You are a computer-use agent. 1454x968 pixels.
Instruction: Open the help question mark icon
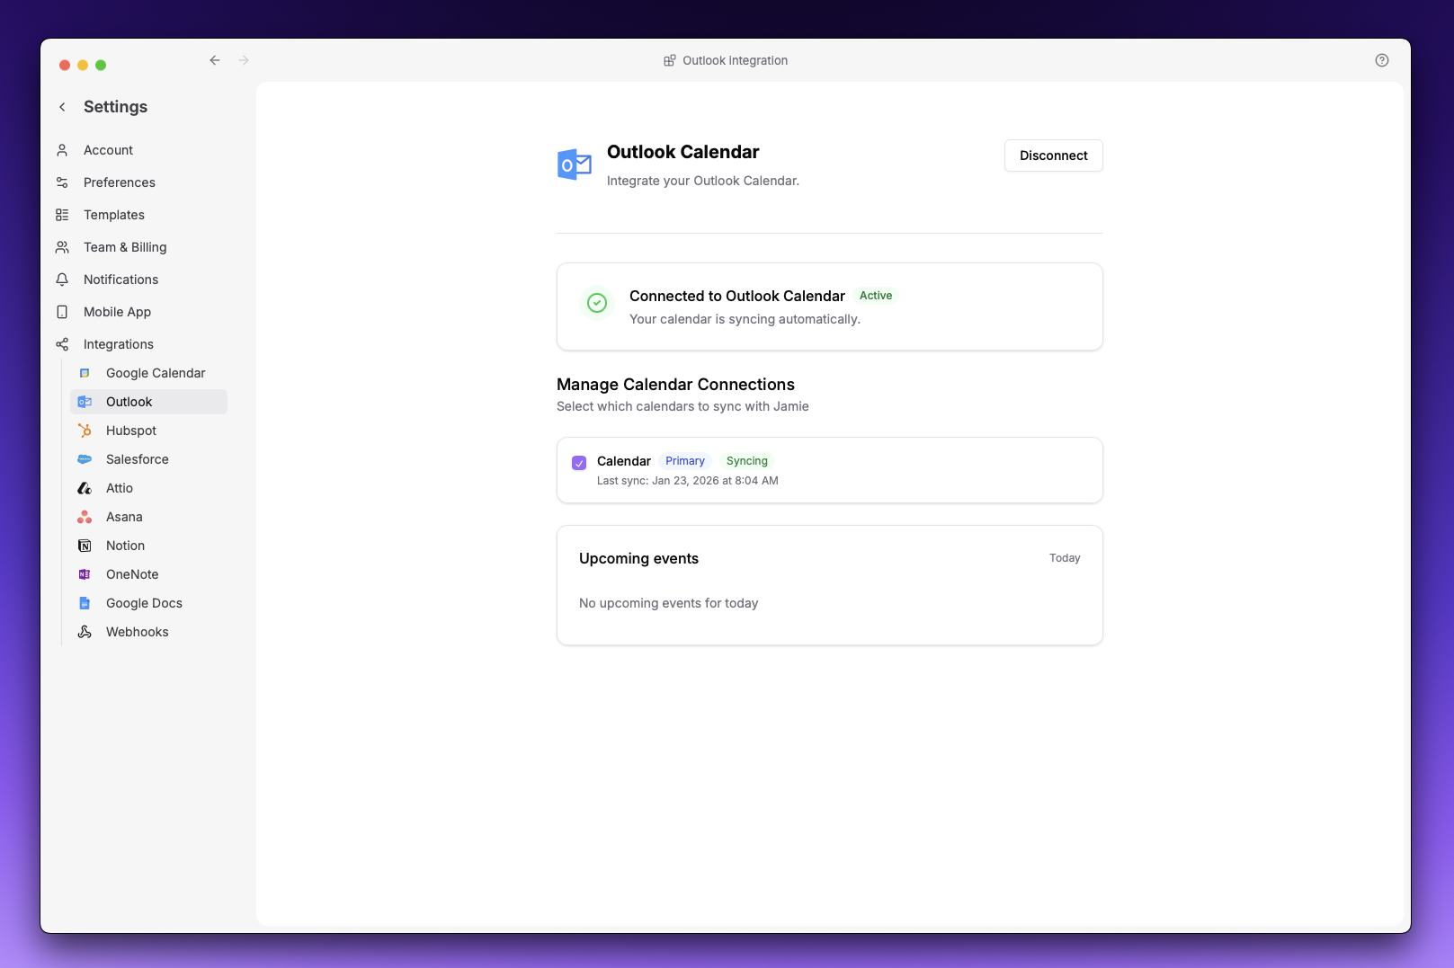point(1381,60)
